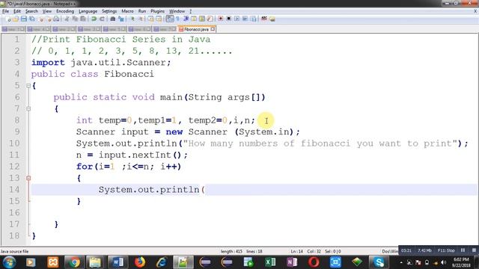The image size is (479, 269).
Task: Click the Replace toolbar icon
Action: pos(121,19)
